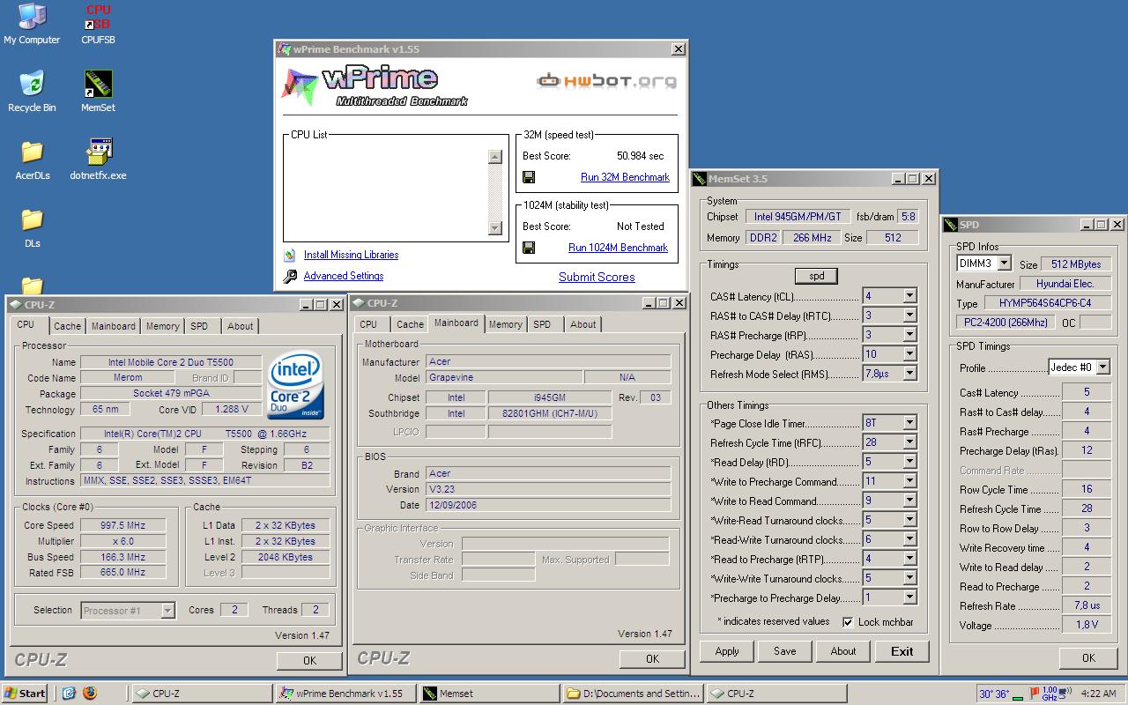Open the Precharge Delay (tRAS) dropdown
Image resolution: width=1128 pixels, height=705 pixels.
909,354
